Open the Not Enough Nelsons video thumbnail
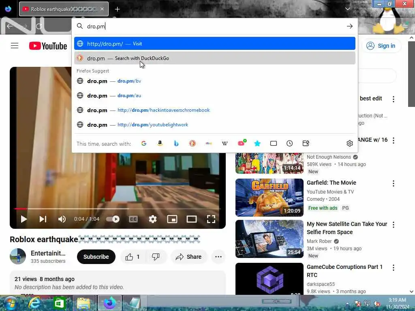Image resolution: width=415 pixels, height=311 pixels. (270, 164)
